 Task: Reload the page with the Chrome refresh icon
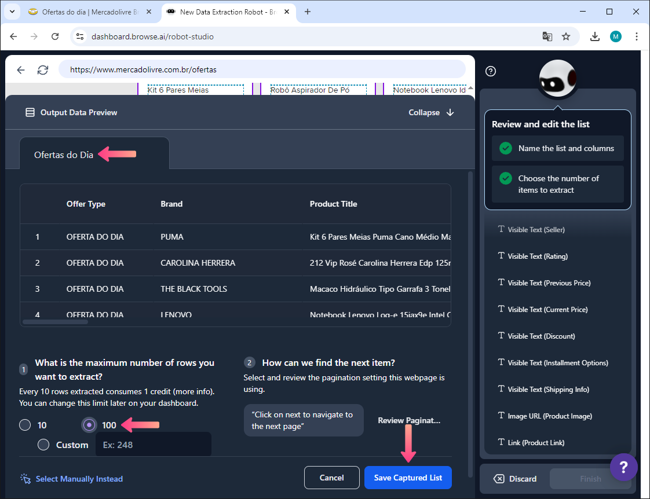[x=54, y=36]
